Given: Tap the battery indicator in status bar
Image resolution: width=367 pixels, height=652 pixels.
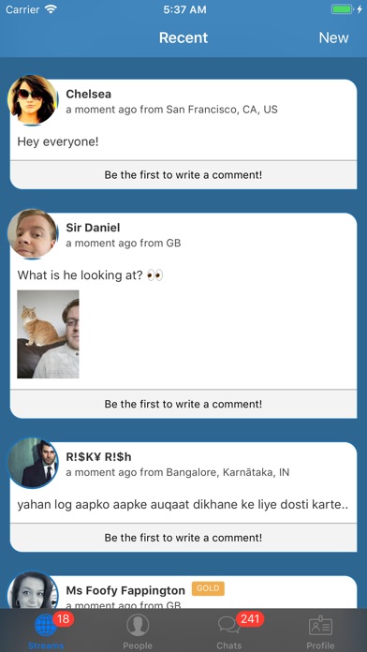Looking at the screenshot, I should [x=342, y=9].
